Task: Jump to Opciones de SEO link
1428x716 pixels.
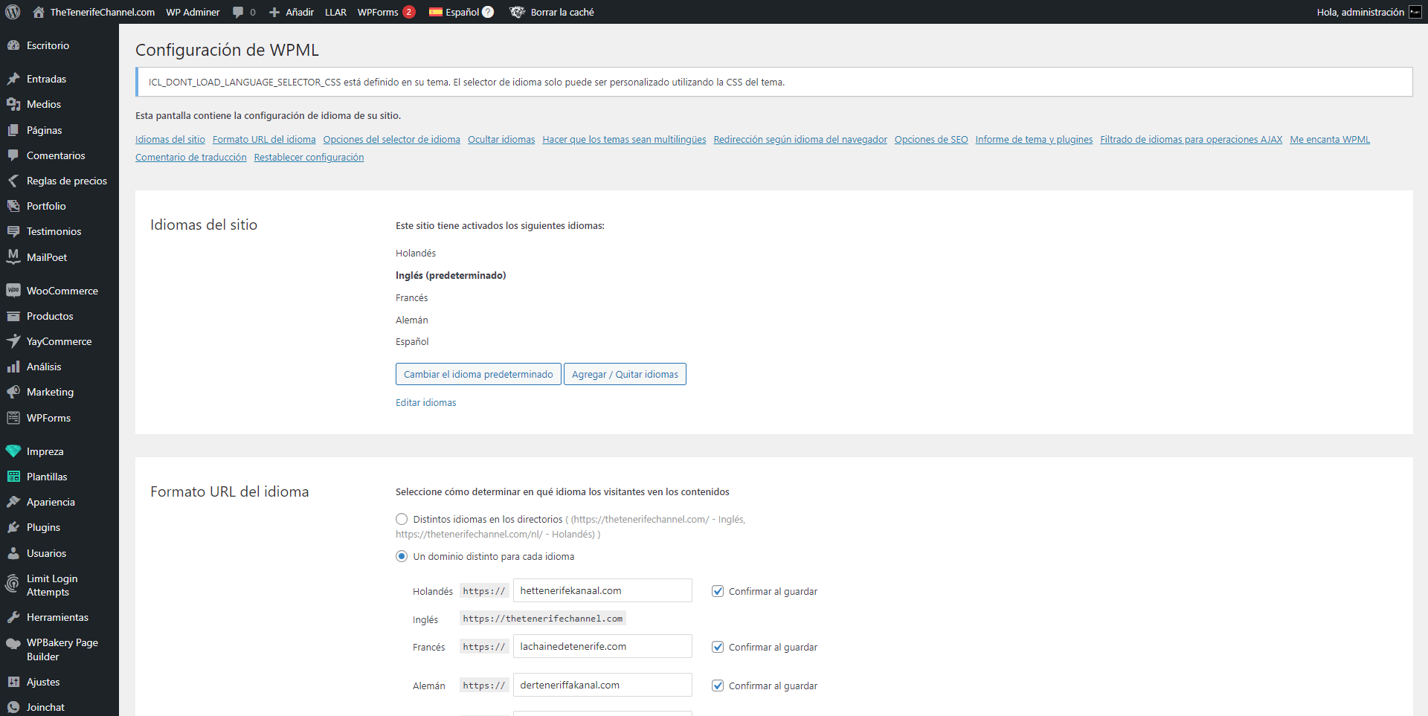Action: pyautogui.click(x=931, y=139)
